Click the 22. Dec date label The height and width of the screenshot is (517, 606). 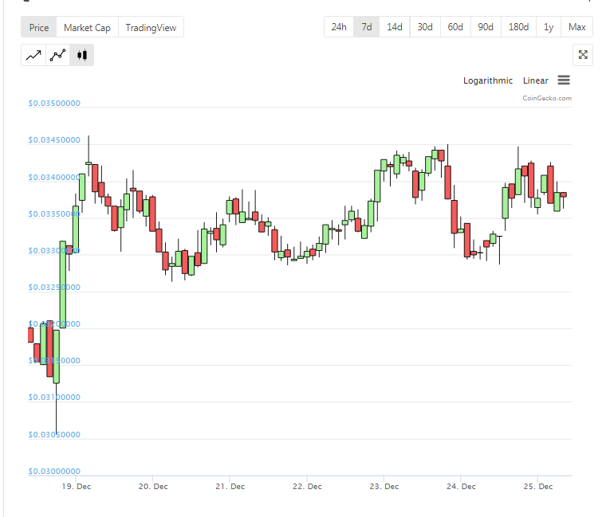[307, 487]
